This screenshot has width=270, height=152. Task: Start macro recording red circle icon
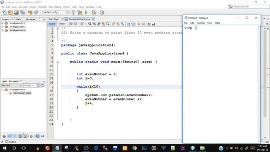[139, 24]
